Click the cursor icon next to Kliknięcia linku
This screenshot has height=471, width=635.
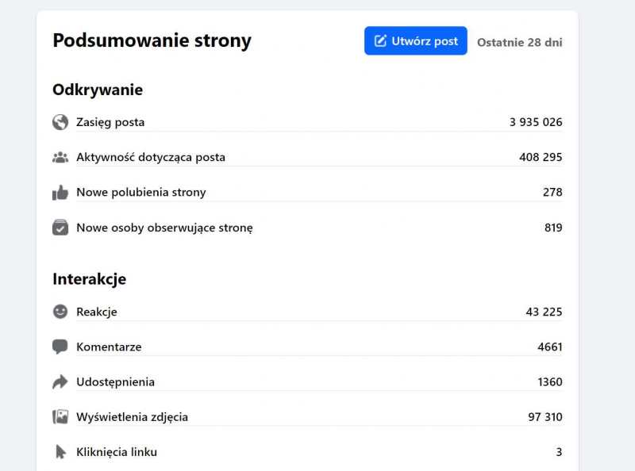click(60, 452)
